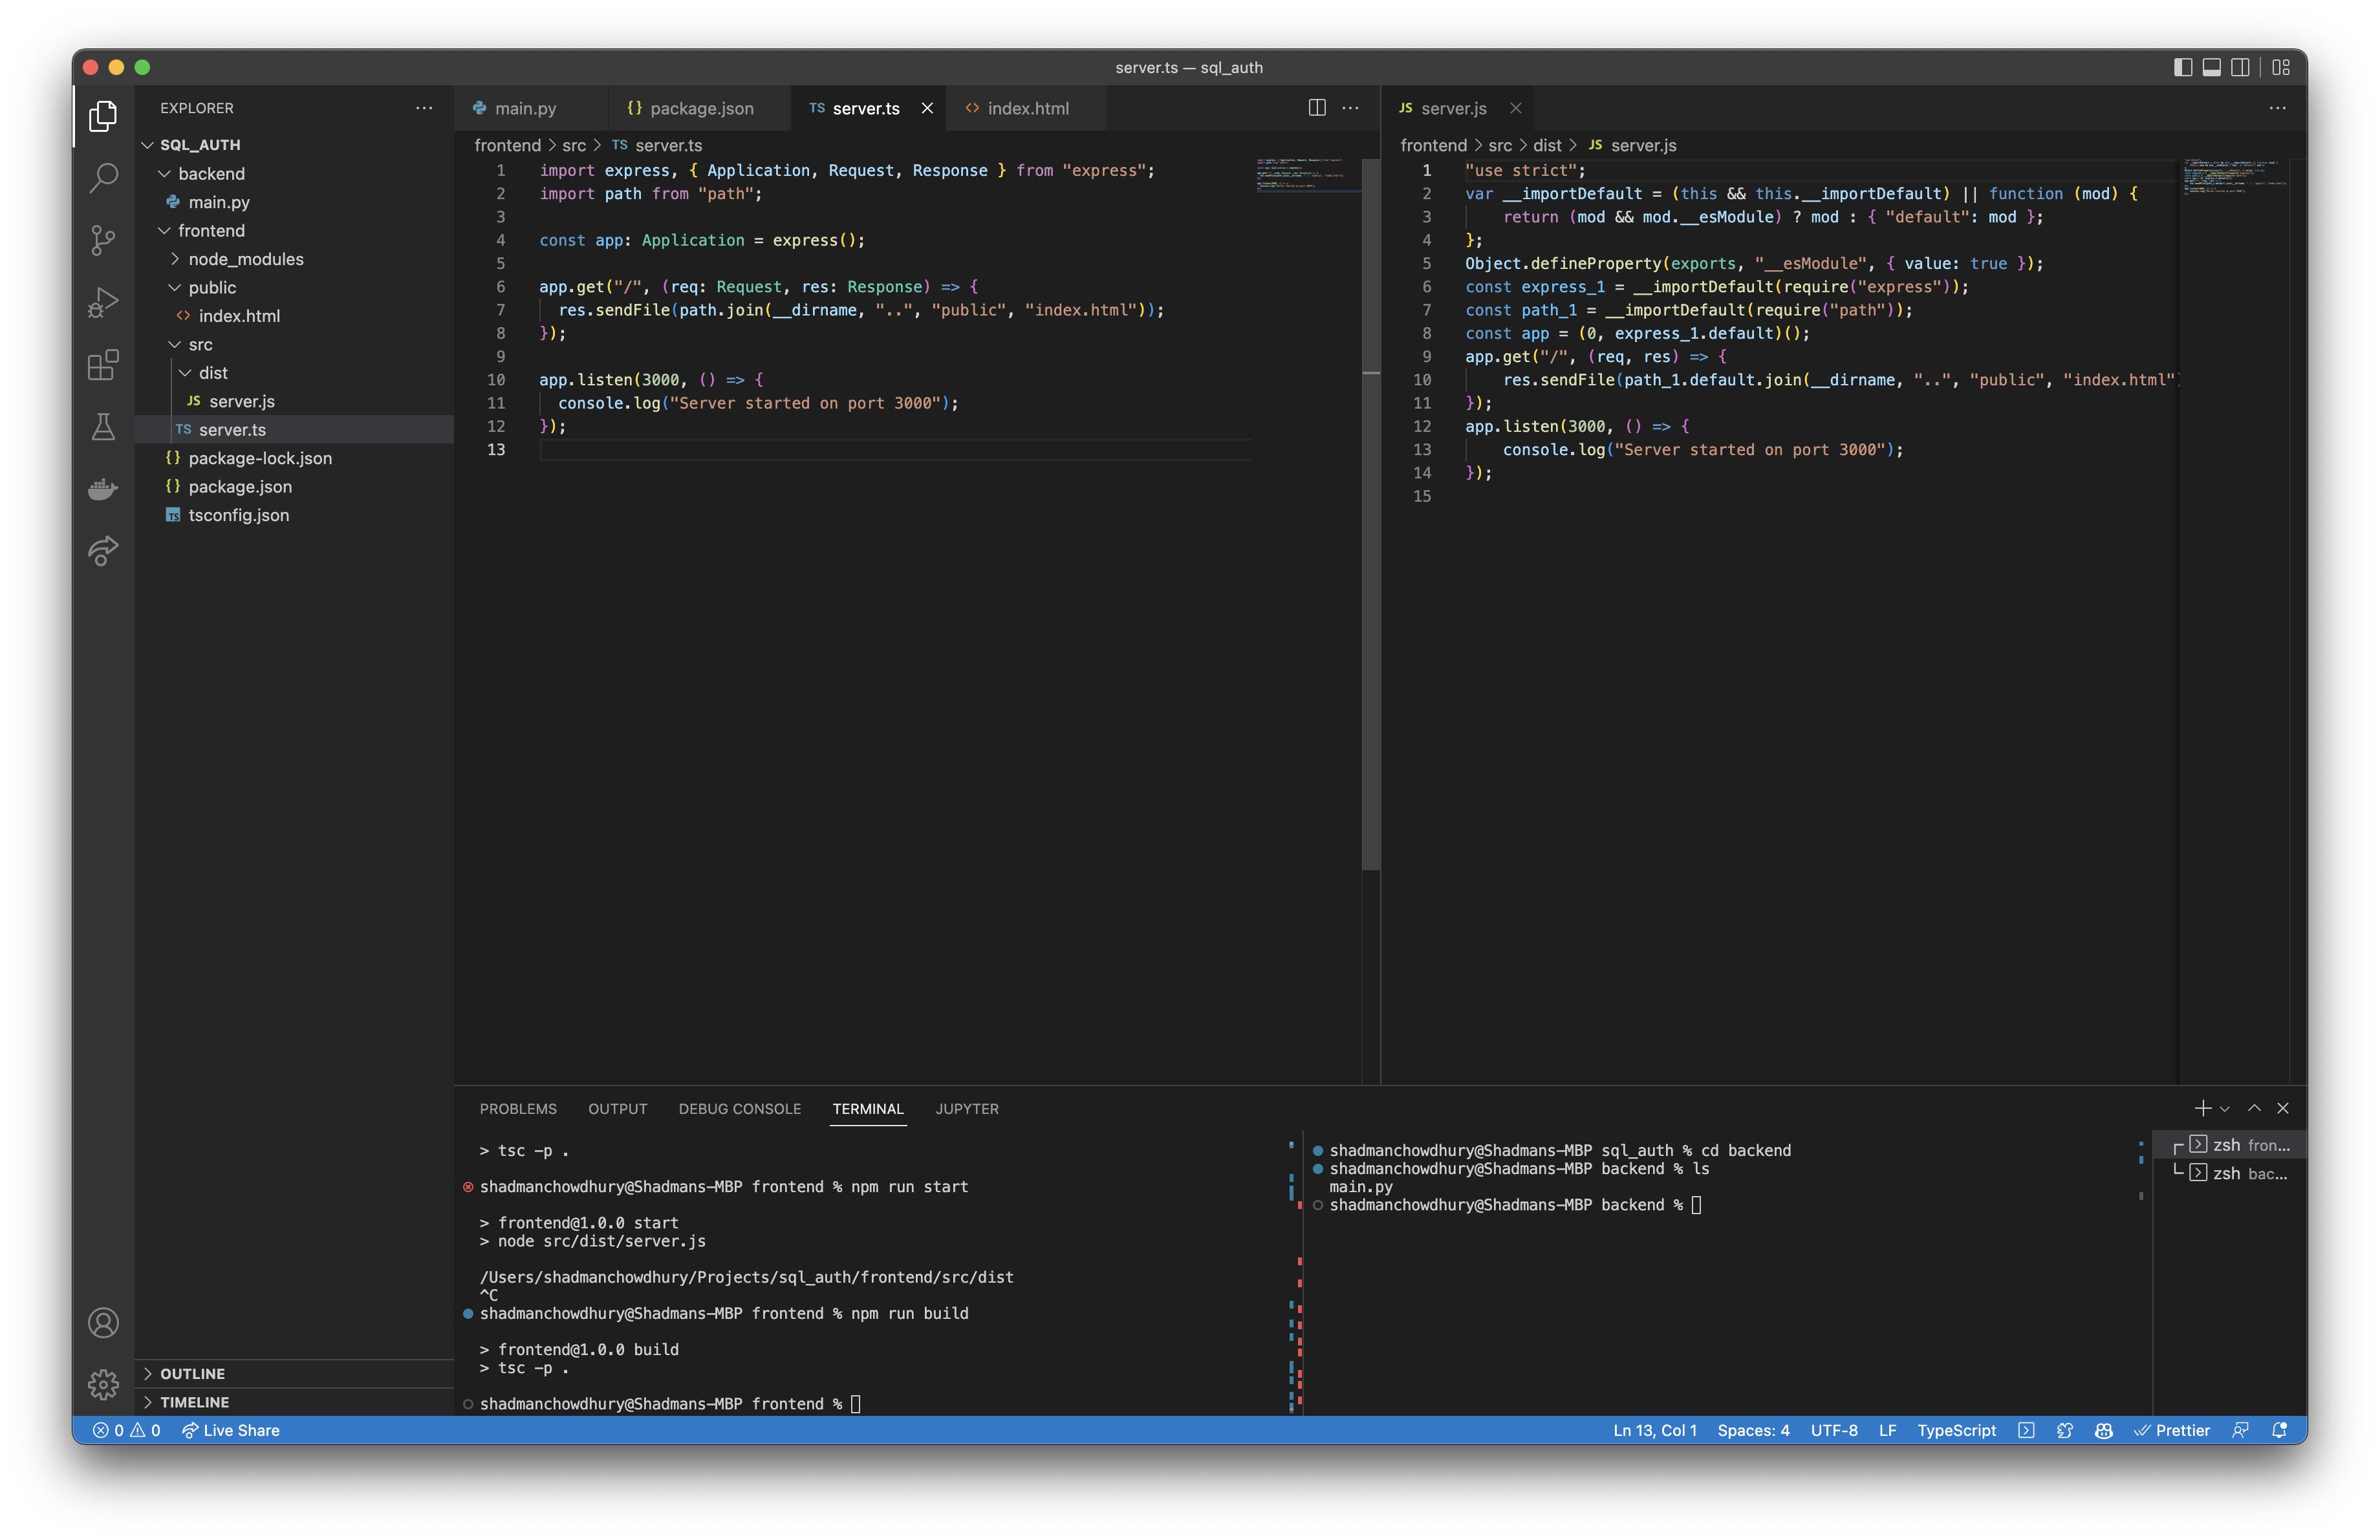Click the Explorer panel more actions ellipsis
The height and width of the screenshot is (1540, 2380).
[424, 108]
